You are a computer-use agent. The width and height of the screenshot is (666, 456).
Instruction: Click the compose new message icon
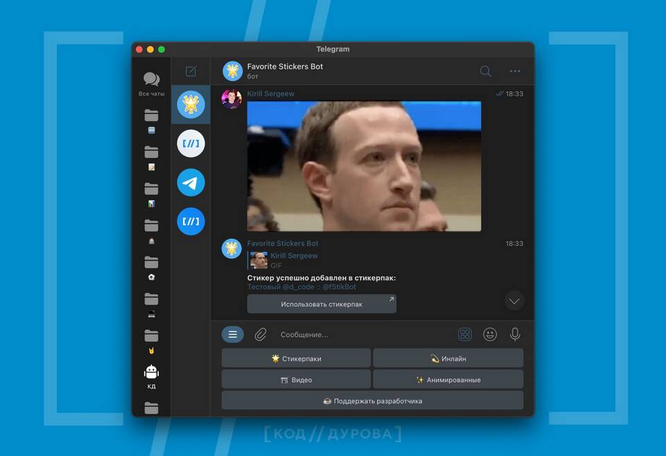click(191, 71)
